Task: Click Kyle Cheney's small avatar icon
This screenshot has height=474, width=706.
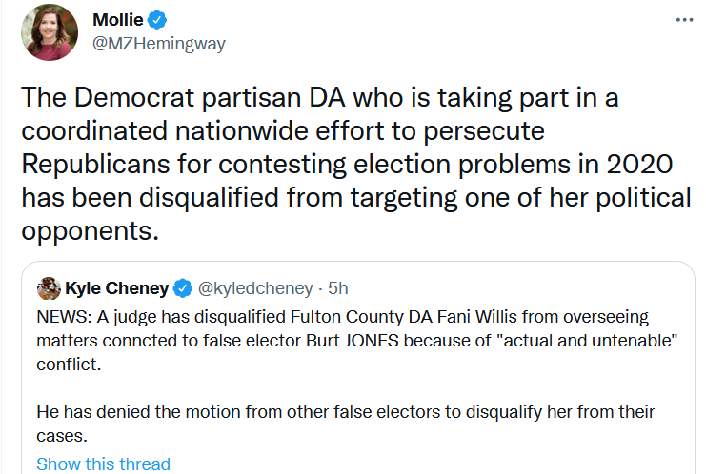Action: [x=49, y=288]
